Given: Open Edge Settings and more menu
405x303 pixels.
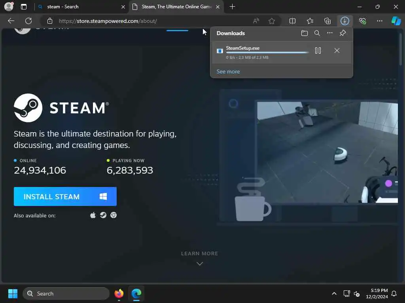Looking at the screenshot, I should click(x=380, y=21).
